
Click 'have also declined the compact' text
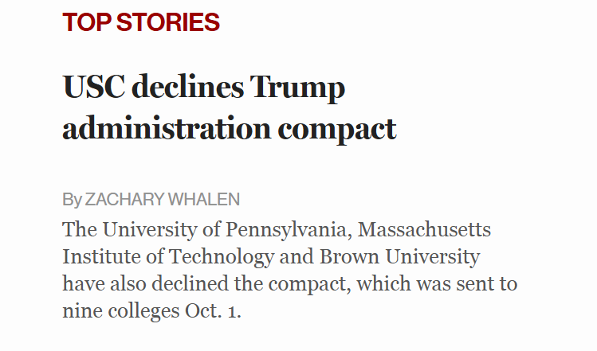click(205, 283)
